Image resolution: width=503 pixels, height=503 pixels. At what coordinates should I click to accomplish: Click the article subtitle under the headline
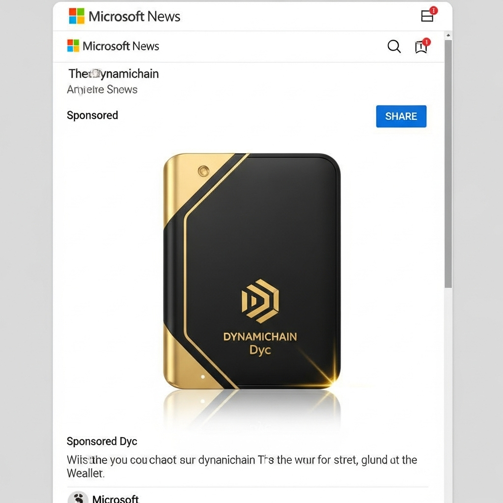click(102, 89)
